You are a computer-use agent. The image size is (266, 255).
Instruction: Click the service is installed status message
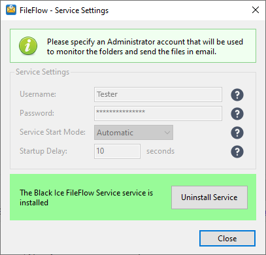click(86, 197)
